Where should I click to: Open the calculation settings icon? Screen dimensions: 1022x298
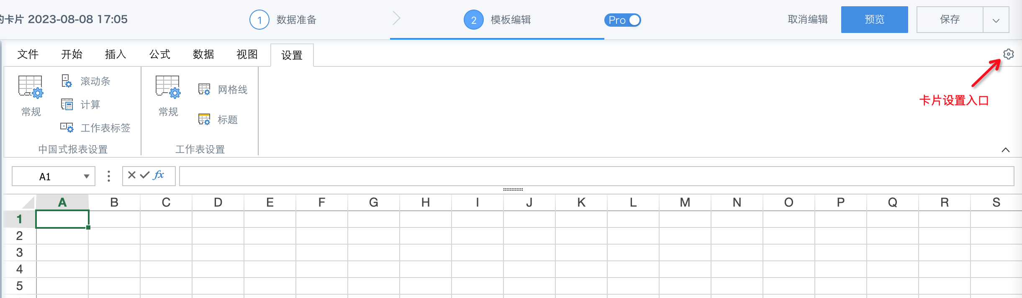pyautogui.click(x=67, y=104)
